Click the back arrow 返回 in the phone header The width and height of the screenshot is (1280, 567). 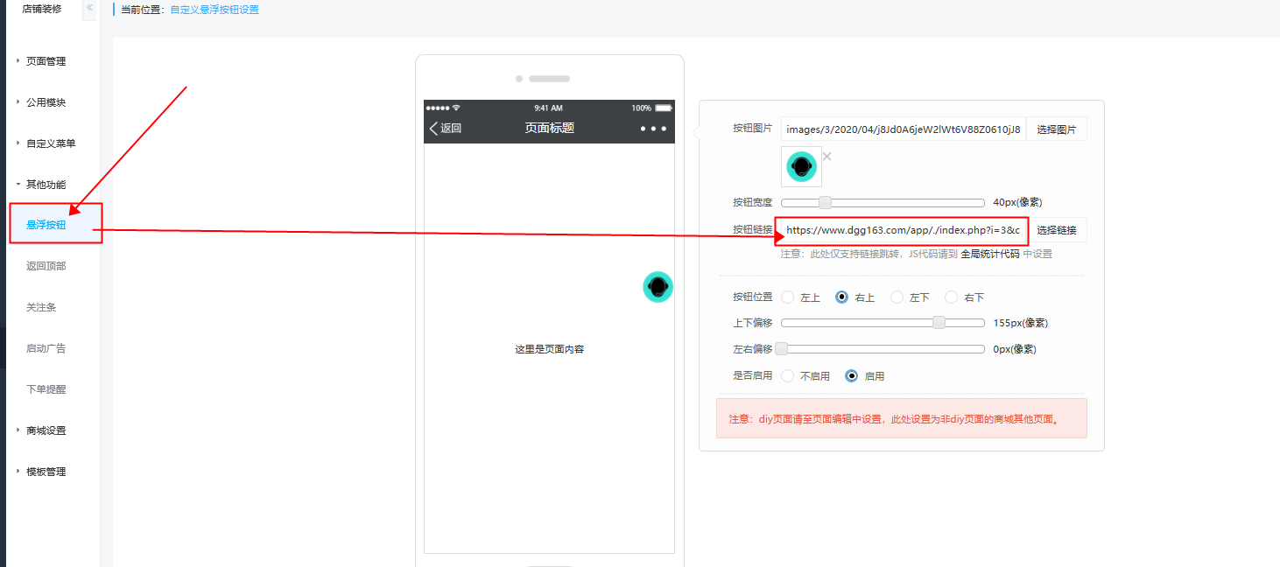(x=445, y=128)
